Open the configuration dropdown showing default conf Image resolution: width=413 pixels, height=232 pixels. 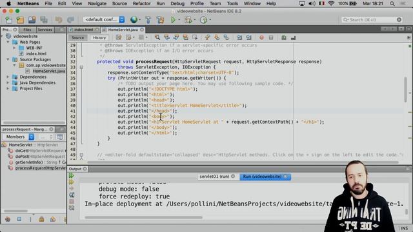(104, 19)
